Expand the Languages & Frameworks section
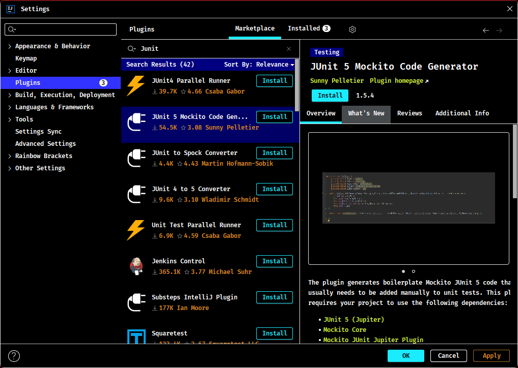Image resolution: width=518 pixels, height=368 pixels. 10,107
